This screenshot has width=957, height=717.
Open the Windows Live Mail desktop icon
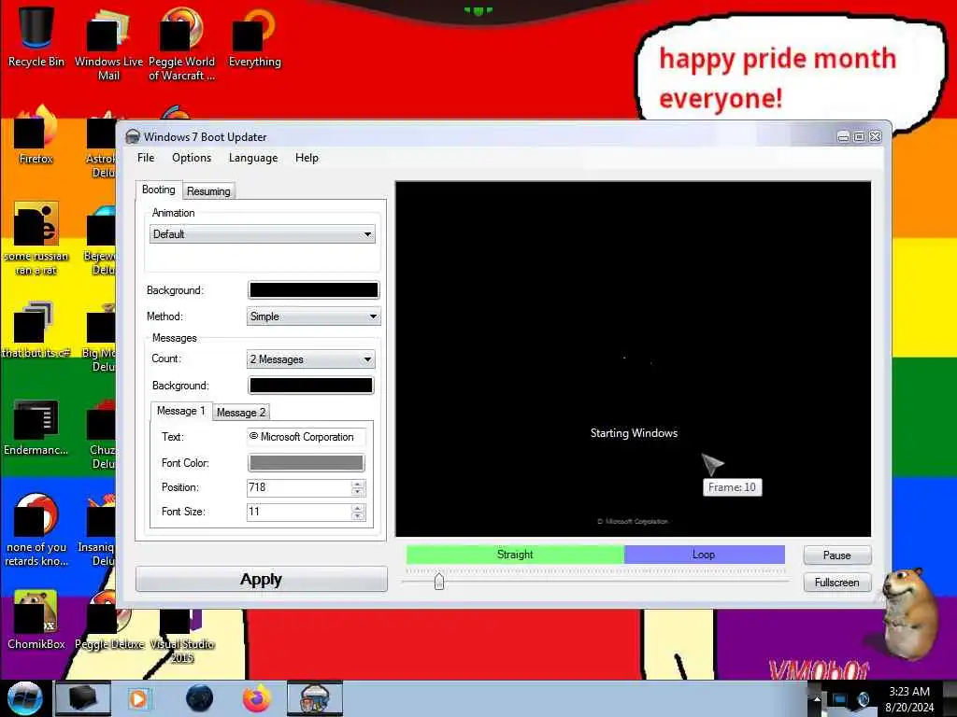(x=108, y=44)
